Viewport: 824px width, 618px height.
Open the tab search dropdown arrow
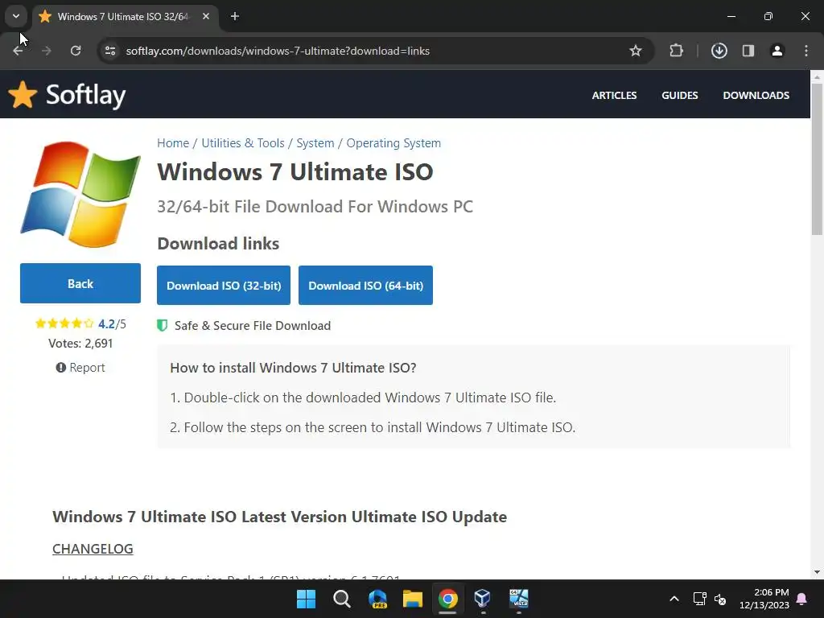click(16, 17)
